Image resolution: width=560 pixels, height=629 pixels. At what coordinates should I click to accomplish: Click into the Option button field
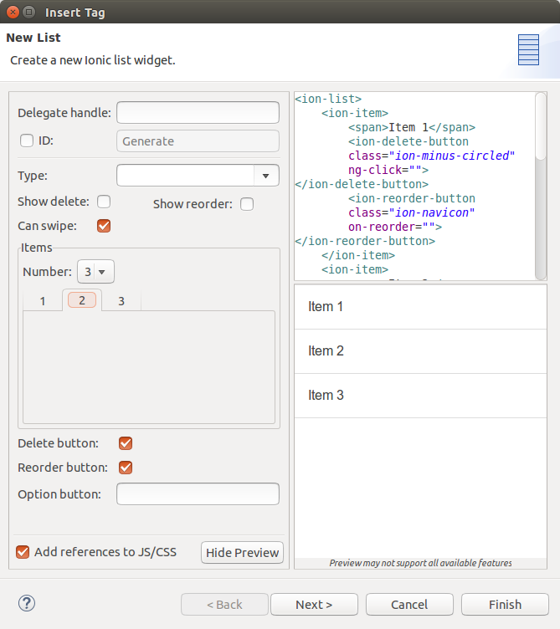[198, 494]
